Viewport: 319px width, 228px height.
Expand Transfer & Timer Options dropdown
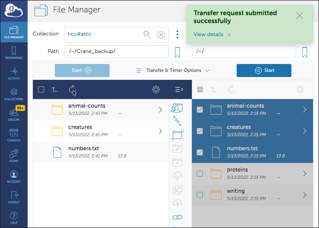point(173,71)
